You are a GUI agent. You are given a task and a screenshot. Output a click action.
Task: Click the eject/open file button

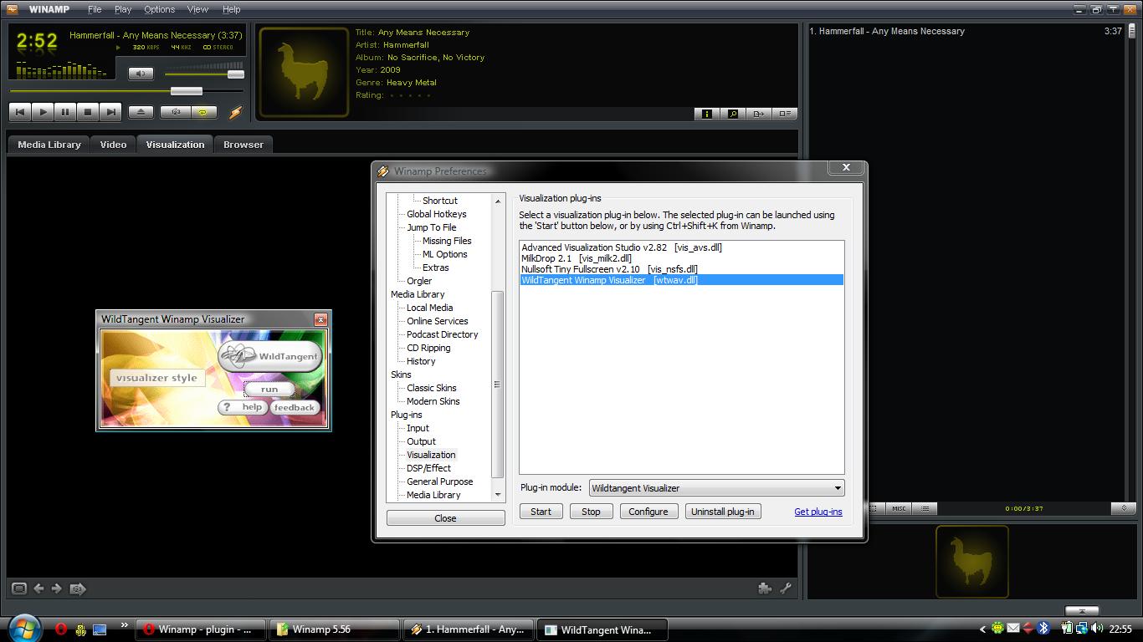point(141,112)
